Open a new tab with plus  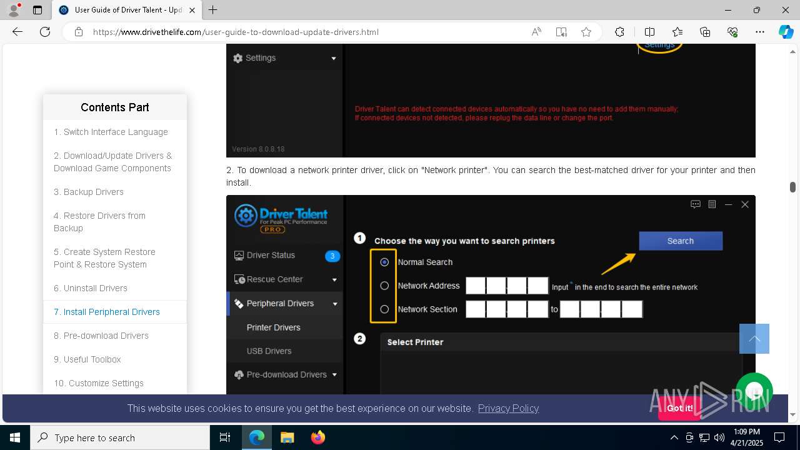point(213,10)
